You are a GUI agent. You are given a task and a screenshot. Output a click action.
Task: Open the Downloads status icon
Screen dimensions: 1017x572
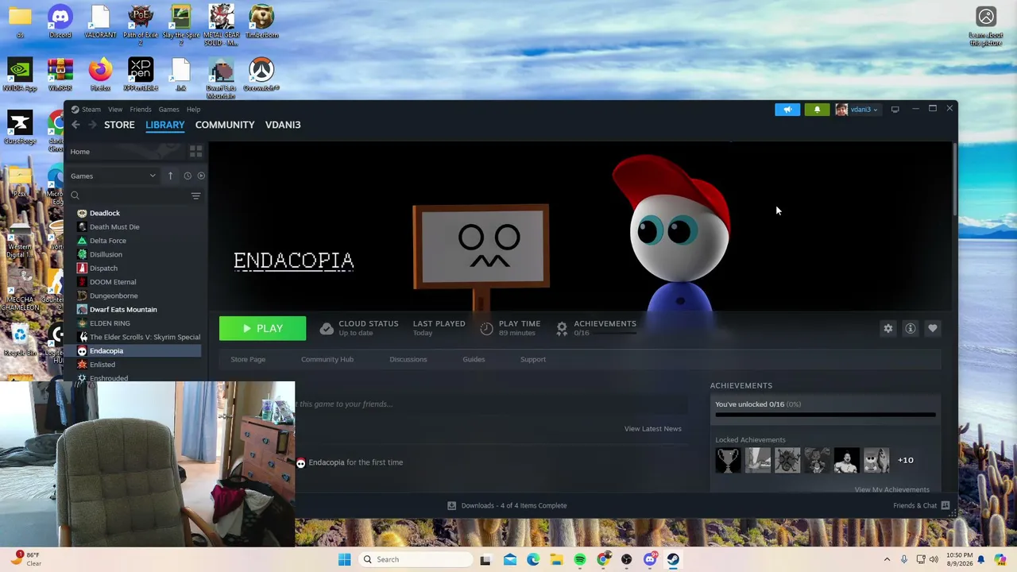[x=451, y=505]
